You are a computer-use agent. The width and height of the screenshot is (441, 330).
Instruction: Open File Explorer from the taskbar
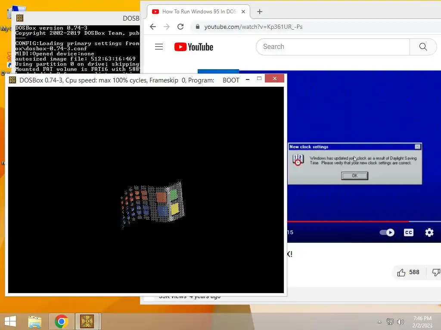[x=35, y=321]
